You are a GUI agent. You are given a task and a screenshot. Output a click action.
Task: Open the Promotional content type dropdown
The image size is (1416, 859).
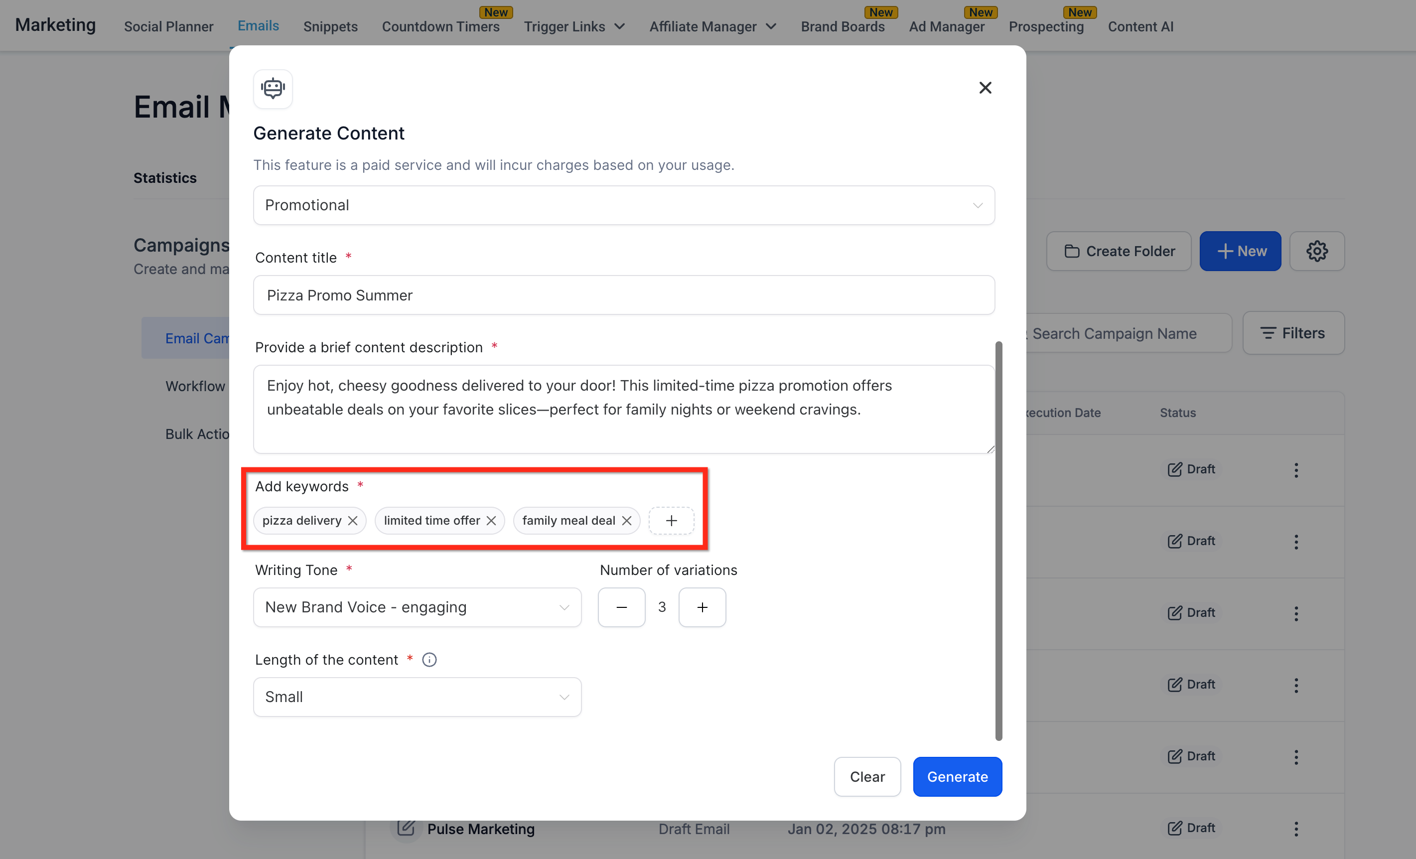pyautogui.click(x=623, y=205)
